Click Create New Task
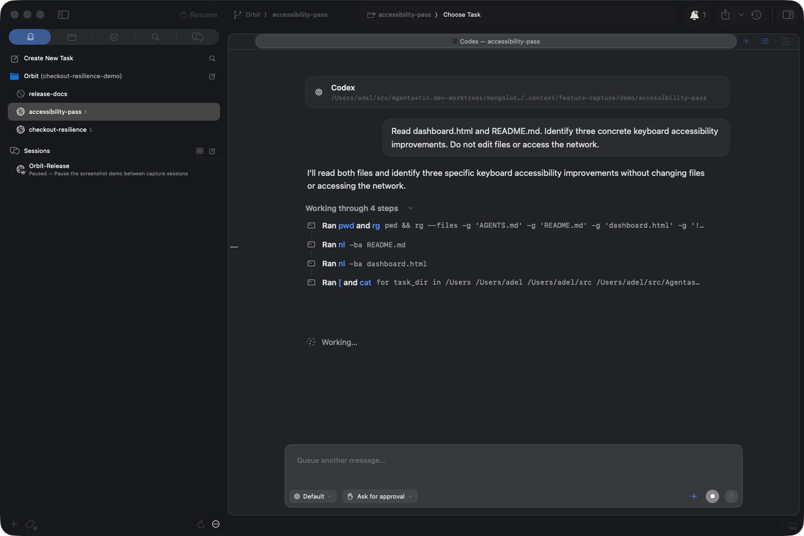The image size is (804, 536). pyautogui.click(x=49, y=58)
